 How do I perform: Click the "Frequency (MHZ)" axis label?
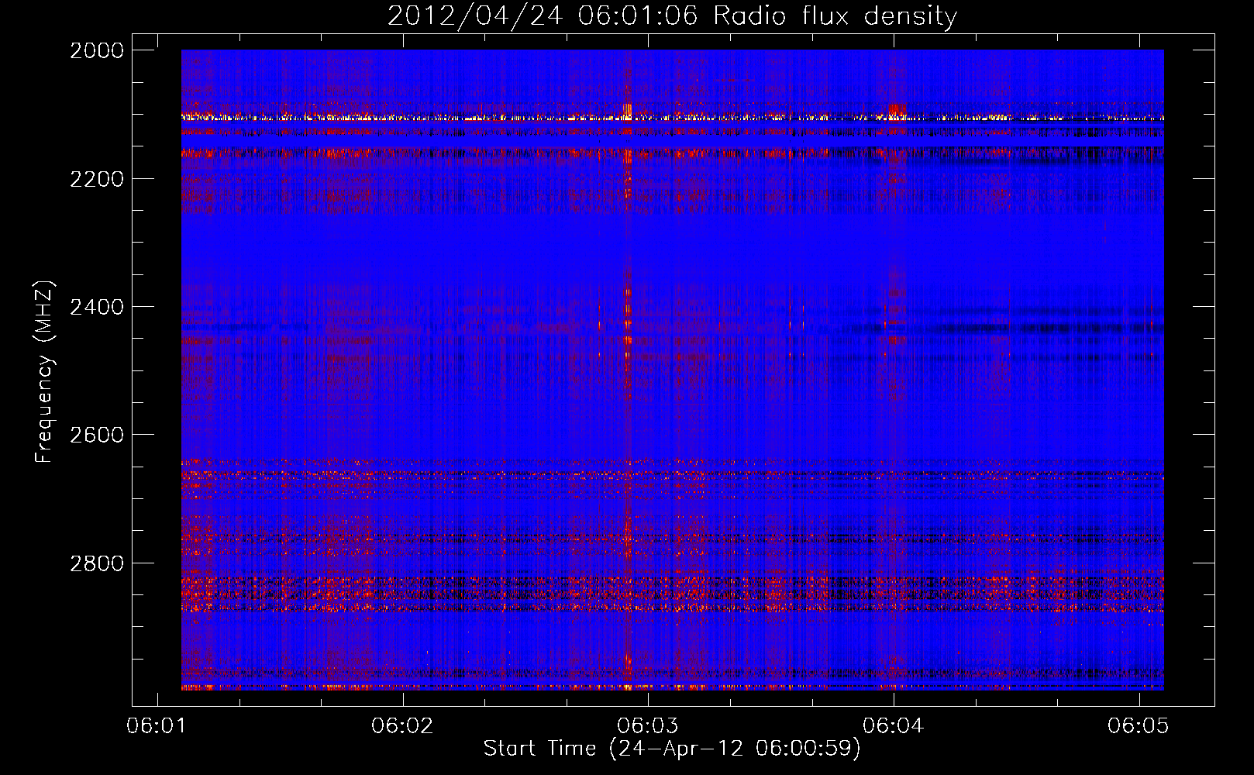(45, 372)
